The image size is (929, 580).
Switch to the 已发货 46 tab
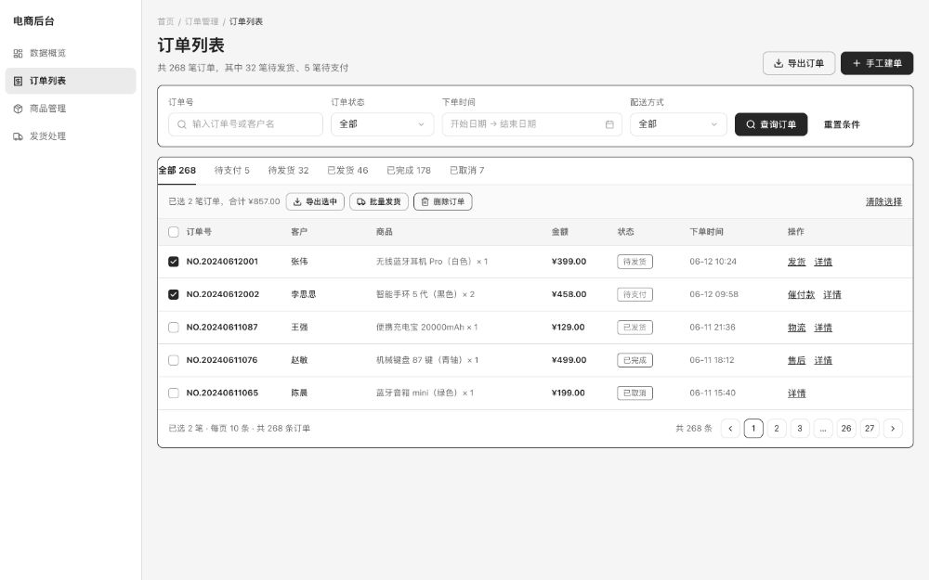[x=347, y=171]
